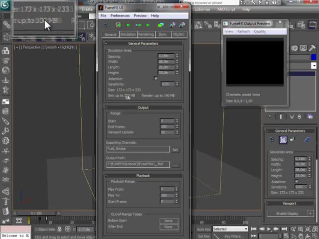The image size is (319, 239).
Task: Switch to the Obj/Src tab
Action: (179, 34)
